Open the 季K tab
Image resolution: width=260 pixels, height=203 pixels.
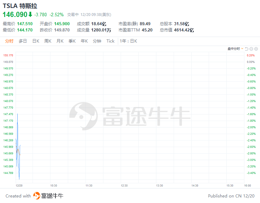(72, 41)
